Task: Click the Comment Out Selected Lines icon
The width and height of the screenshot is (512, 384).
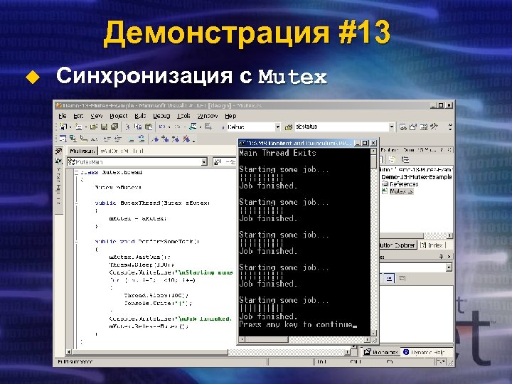Action: click(x=131, y=139)
